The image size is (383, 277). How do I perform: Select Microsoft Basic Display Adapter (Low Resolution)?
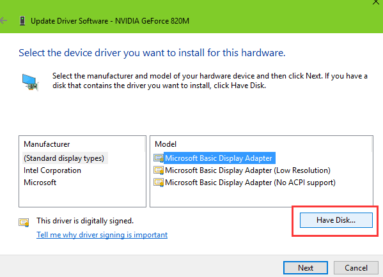point(247,170)
